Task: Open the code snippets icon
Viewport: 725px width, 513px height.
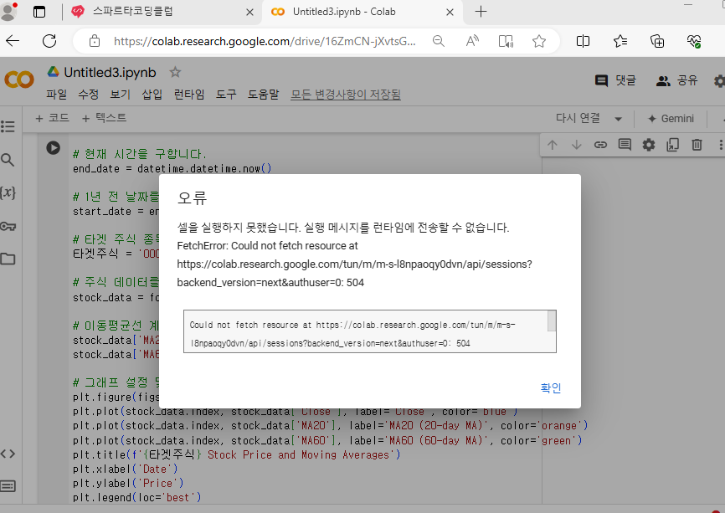Action: [x=8, y=454]
